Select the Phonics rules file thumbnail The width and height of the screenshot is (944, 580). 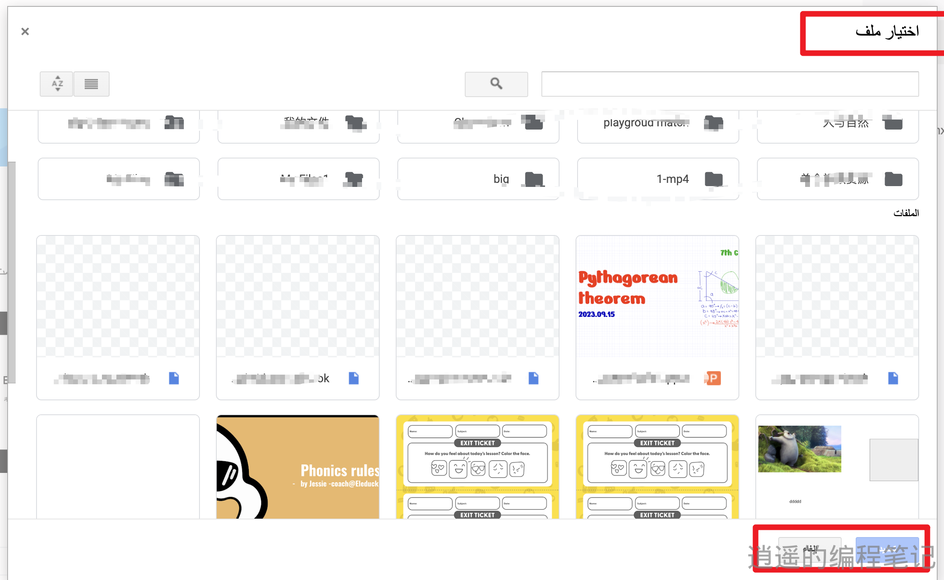click(x=298, y=467)
